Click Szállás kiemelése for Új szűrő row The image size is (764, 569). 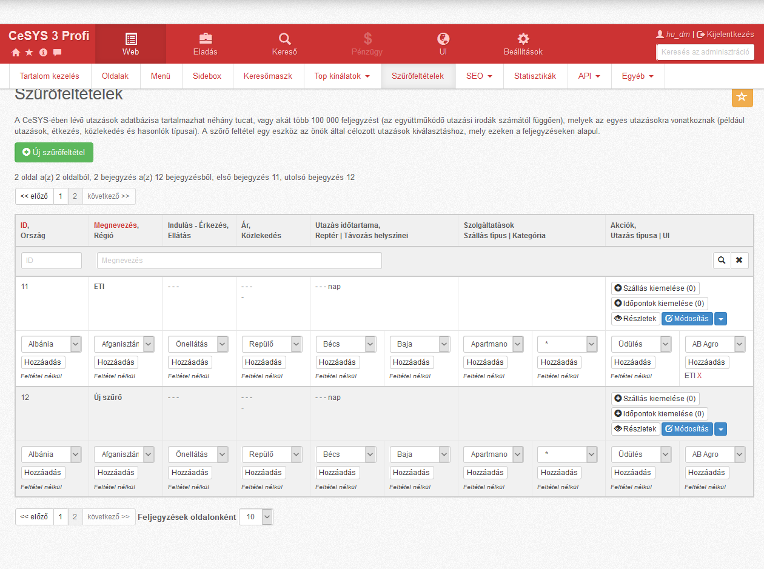point(655,399)
